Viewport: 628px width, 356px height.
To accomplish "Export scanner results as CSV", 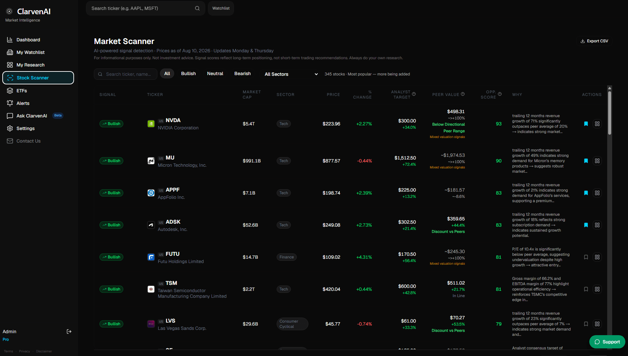I will coord(594,41).
